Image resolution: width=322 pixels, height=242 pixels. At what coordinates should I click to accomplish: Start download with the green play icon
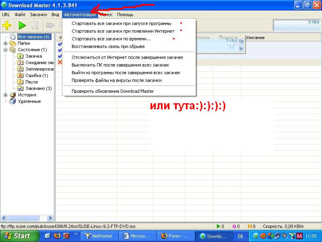coord(22,25)
